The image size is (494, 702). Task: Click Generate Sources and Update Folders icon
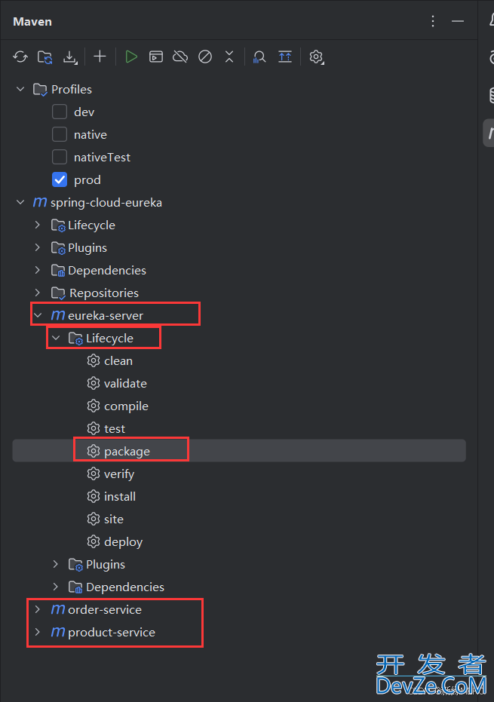(x=44, y=57)
